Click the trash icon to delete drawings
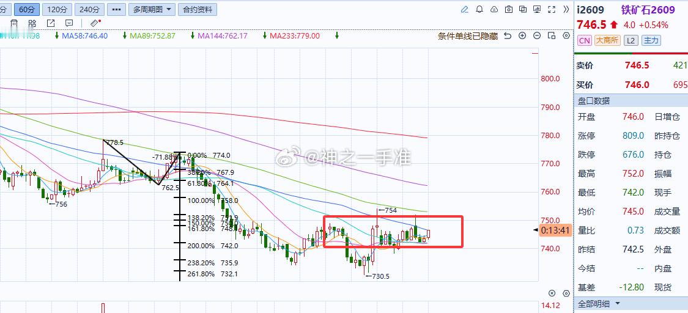The height and width of the screenshot is (313, 688). [14, 23]
